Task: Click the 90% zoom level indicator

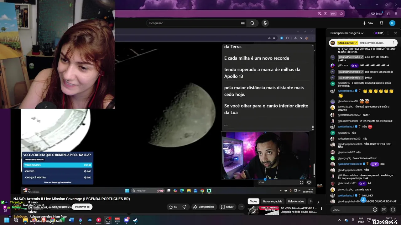Action: tap(333, 14)
